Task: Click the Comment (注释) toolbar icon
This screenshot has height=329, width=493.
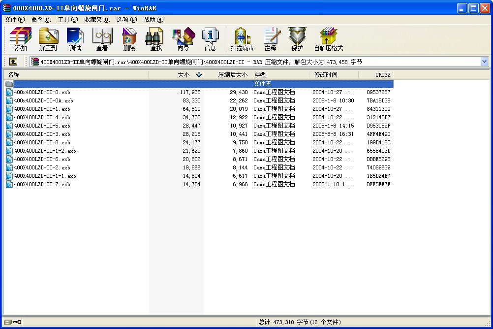Action: (270, 39)
